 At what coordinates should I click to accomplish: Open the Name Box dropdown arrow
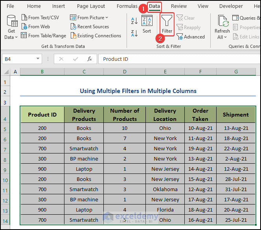coord(38,59)
